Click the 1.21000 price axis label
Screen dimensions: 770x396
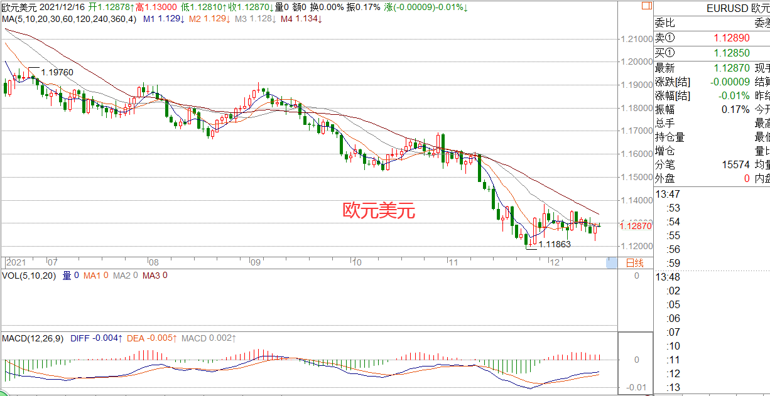click(x=636, y=39)
